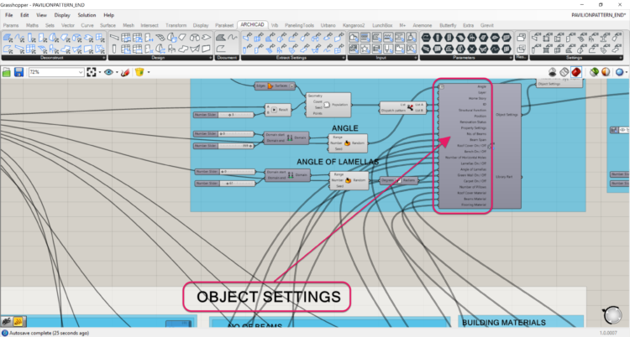Select the shaded red preview mode icon

pos(576,73)
